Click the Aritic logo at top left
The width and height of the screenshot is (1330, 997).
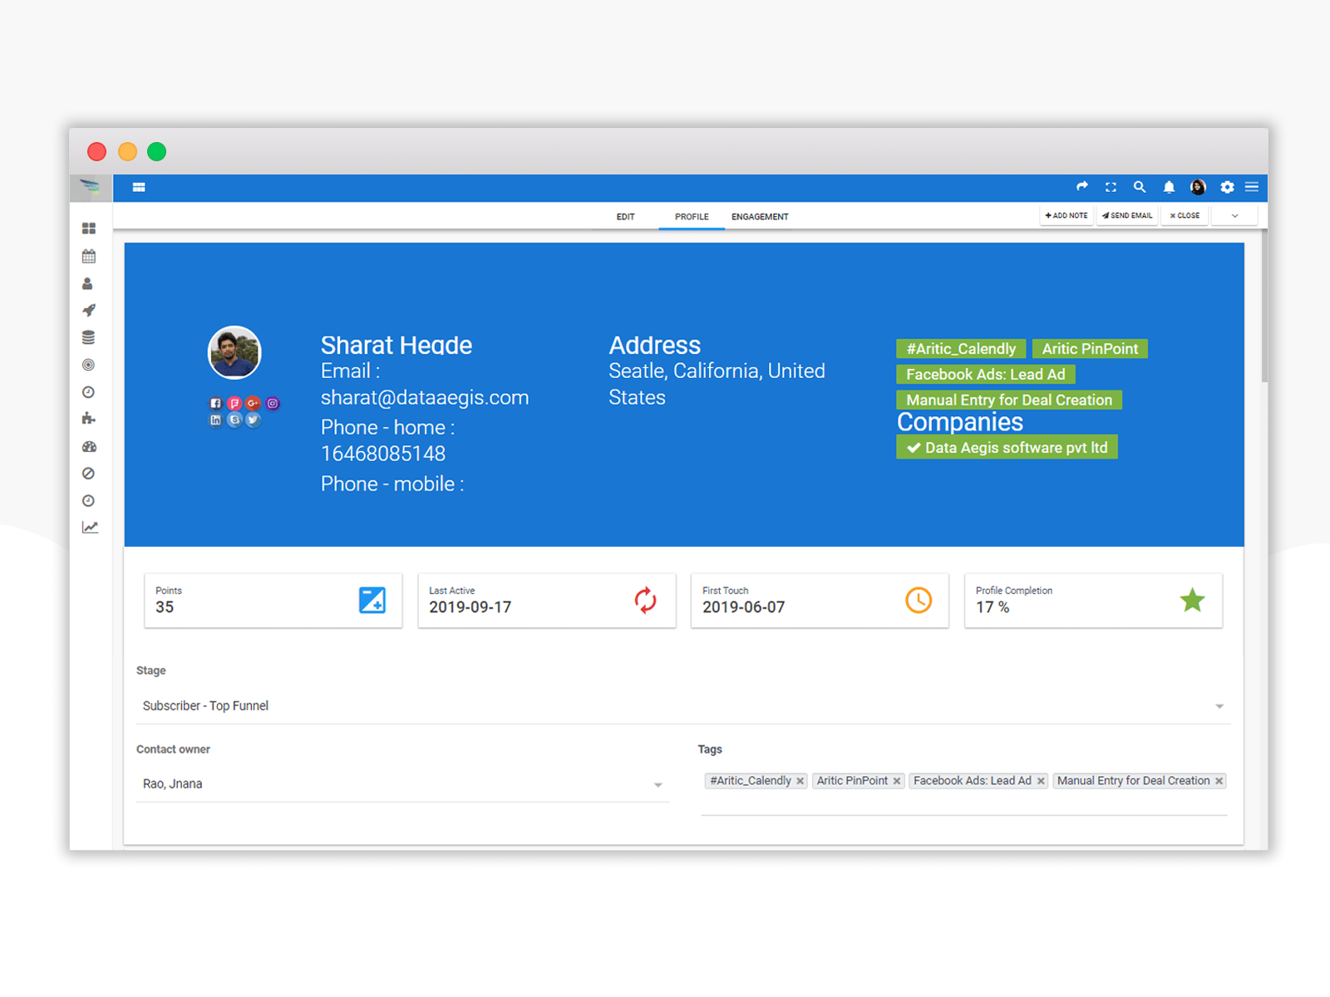pos(90,186)
